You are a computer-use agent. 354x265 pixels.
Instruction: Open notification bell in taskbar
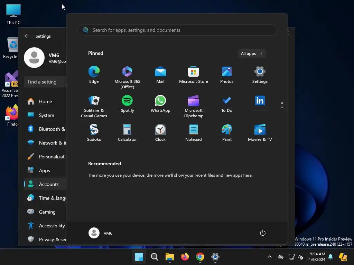330,257
